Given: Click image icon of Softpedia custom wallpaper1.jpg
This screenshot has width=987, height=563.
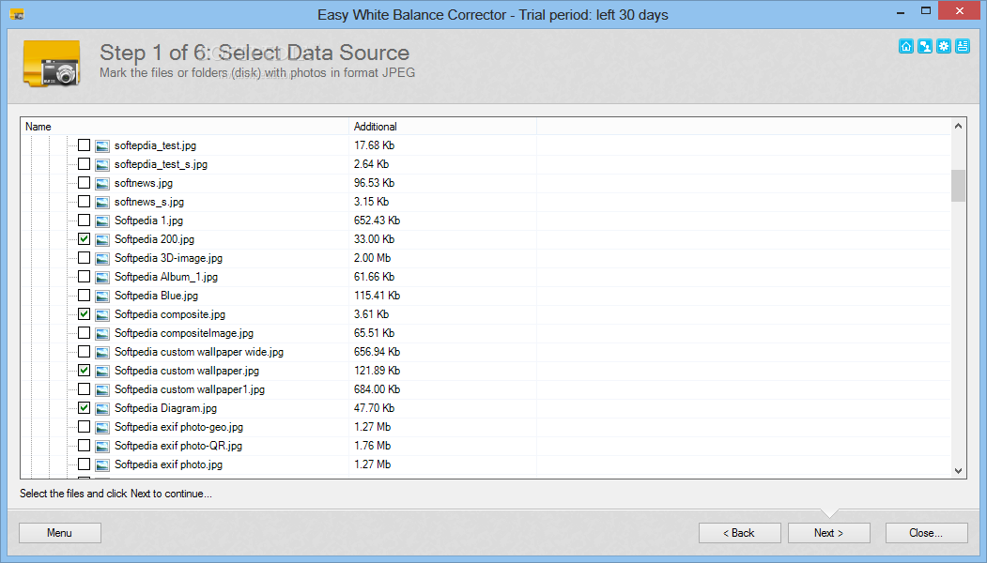Looking at the screenshot, I should pos(102,390).
